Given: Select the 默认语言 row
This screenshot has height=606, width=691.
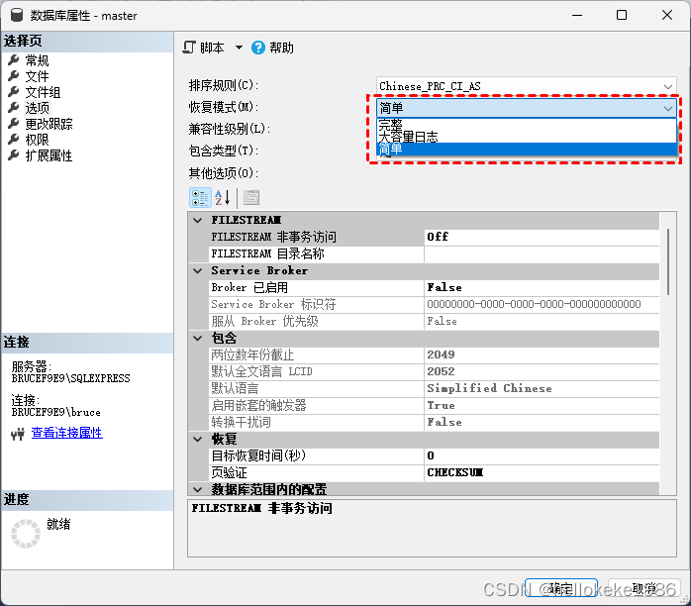Looking at the screenshot, I should point(434,388).
